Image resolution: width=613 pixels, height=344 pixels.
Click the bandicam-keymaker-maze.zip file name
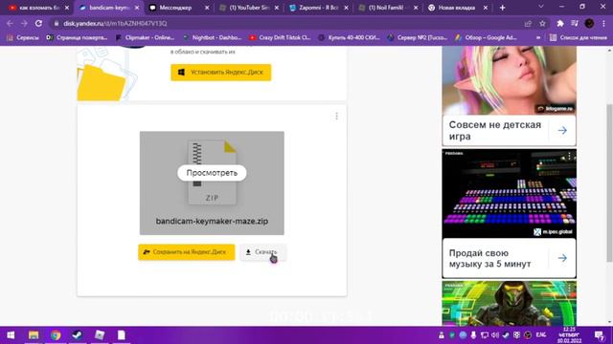[x=212, y=221]
